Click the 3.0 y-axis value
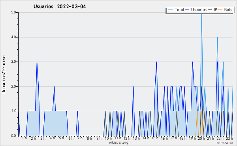The image size is (237, 146). (x=13, y=62)
